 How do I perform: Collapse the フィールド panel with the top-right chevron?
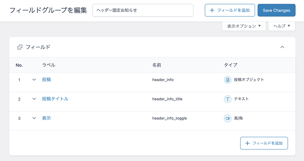[x=282, y=47]
